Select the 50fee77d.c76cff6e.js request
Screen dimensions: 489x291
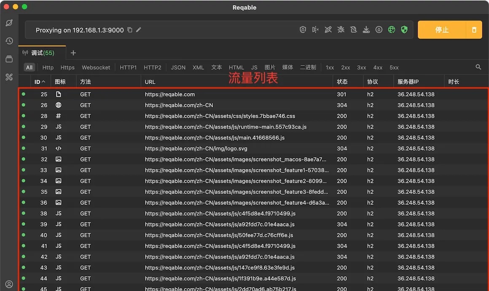[x=253, y=235]
